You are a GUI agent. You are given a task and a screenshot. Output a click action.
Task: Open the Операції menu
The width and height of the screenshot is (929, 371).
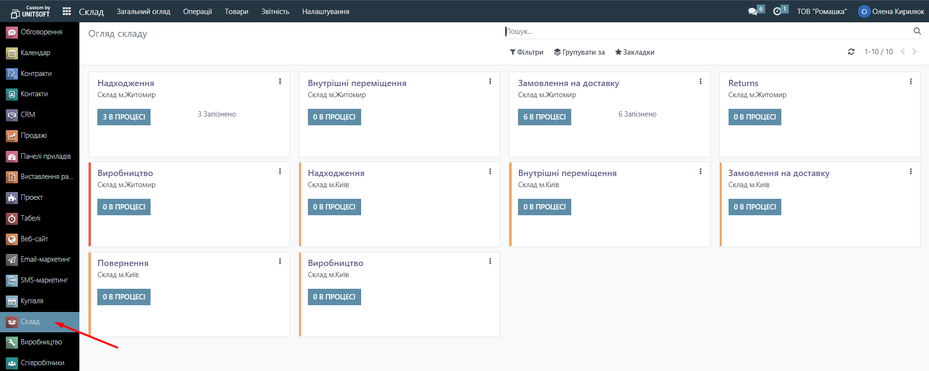(198, 12)
